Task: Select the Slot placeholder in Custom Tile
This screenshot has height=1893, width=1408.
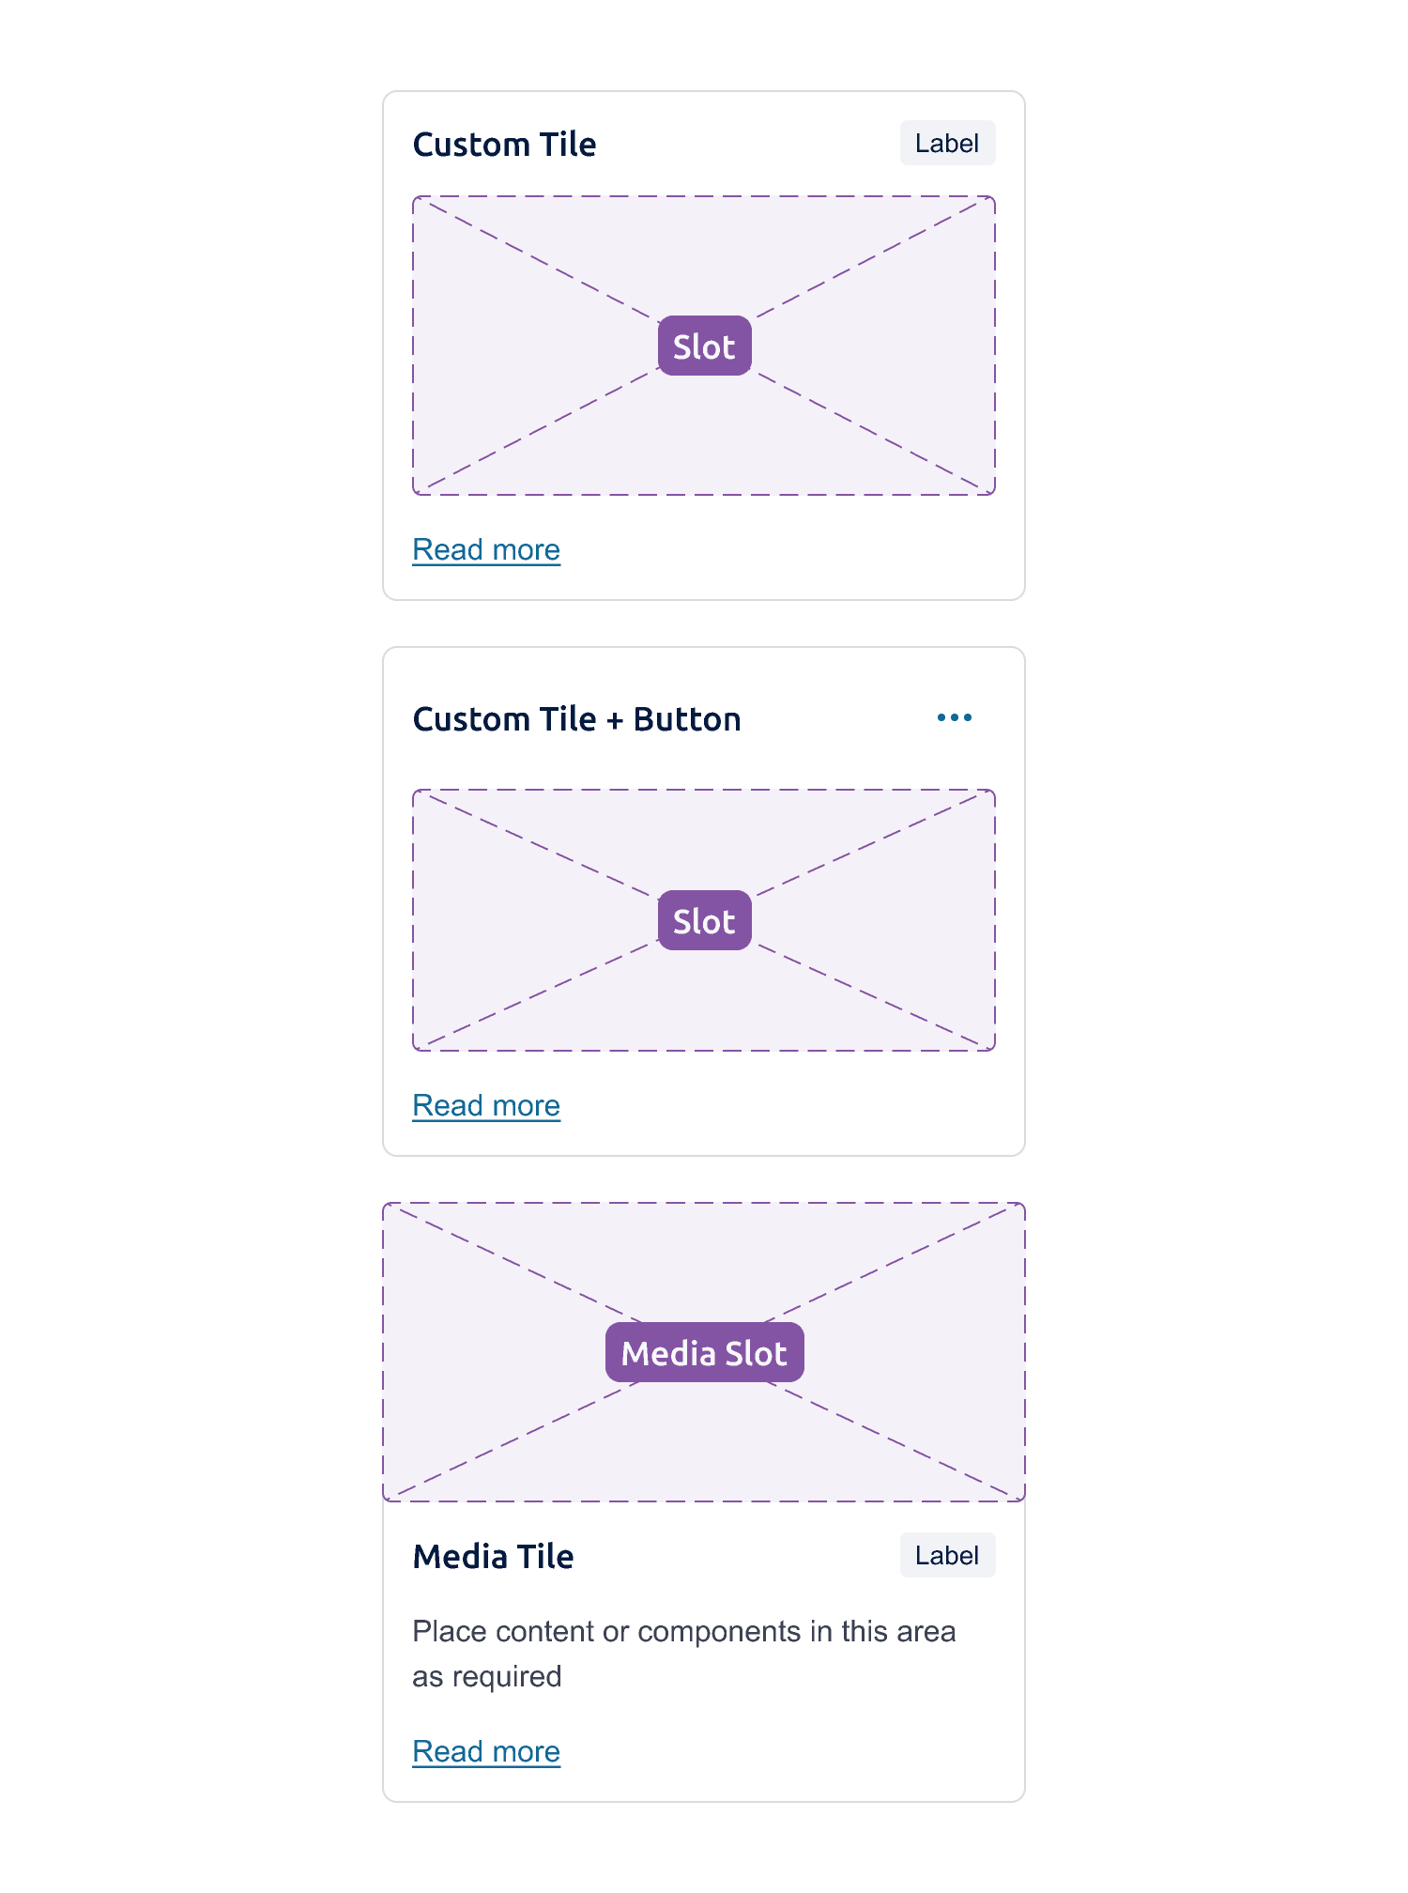Action: tap(703, 346)
